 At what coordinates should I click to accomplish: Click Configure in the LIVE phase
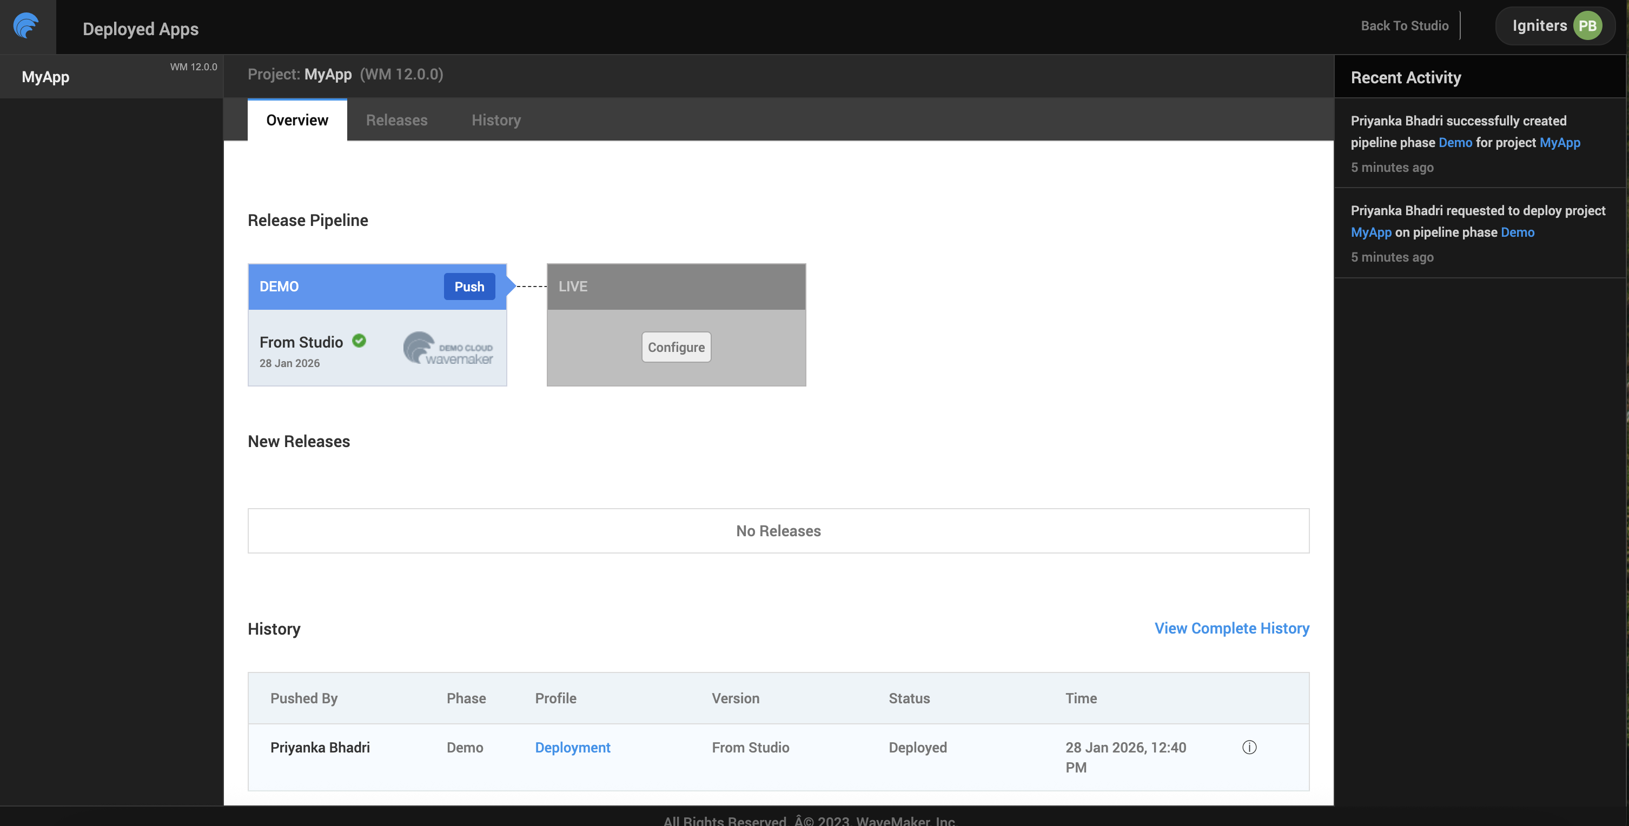point(676,347)
